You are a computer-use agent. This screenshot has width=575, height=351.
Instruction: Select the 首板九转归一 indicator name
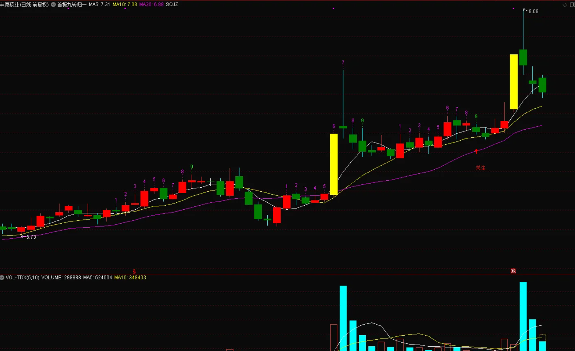click(72, 5)
